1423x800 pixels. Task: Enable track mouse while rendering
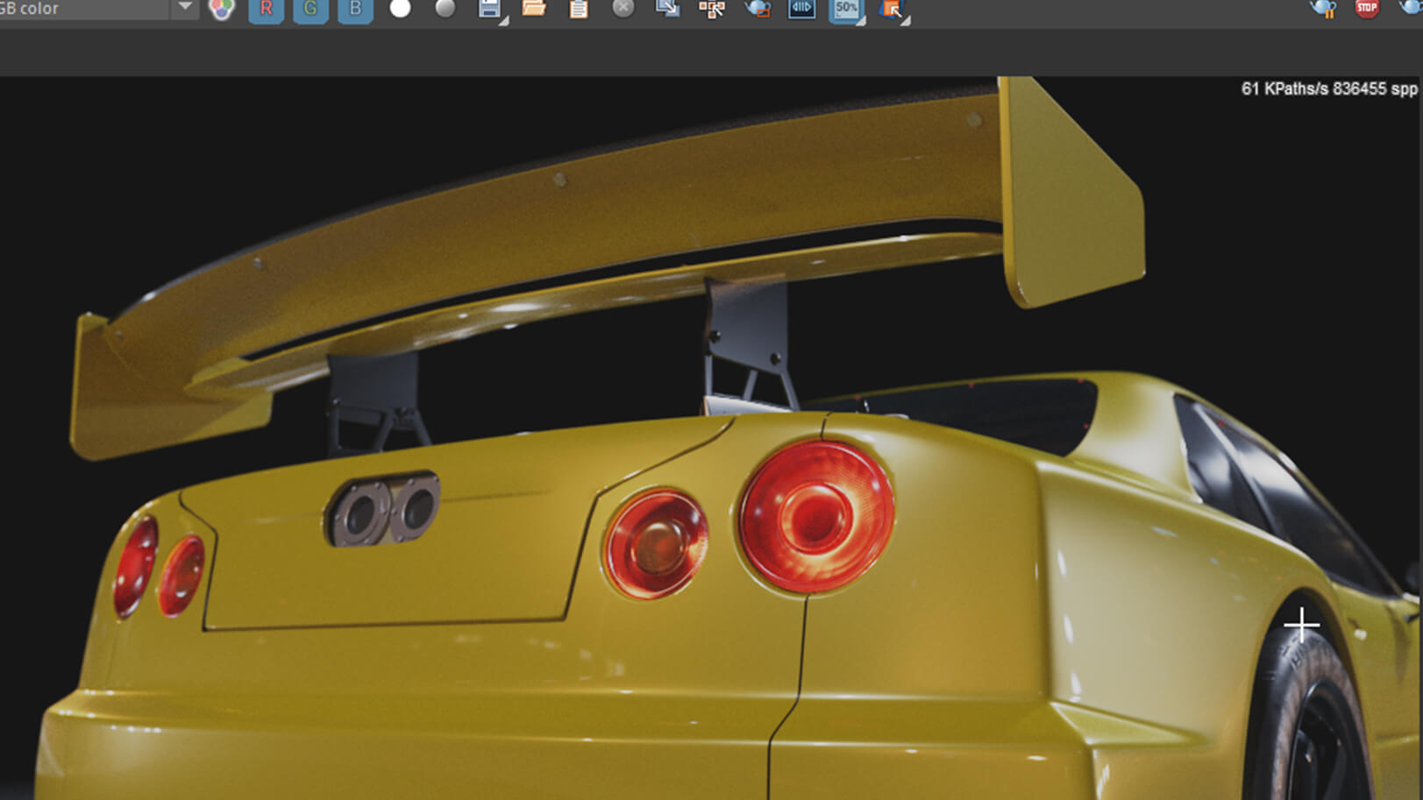point(712,9)
